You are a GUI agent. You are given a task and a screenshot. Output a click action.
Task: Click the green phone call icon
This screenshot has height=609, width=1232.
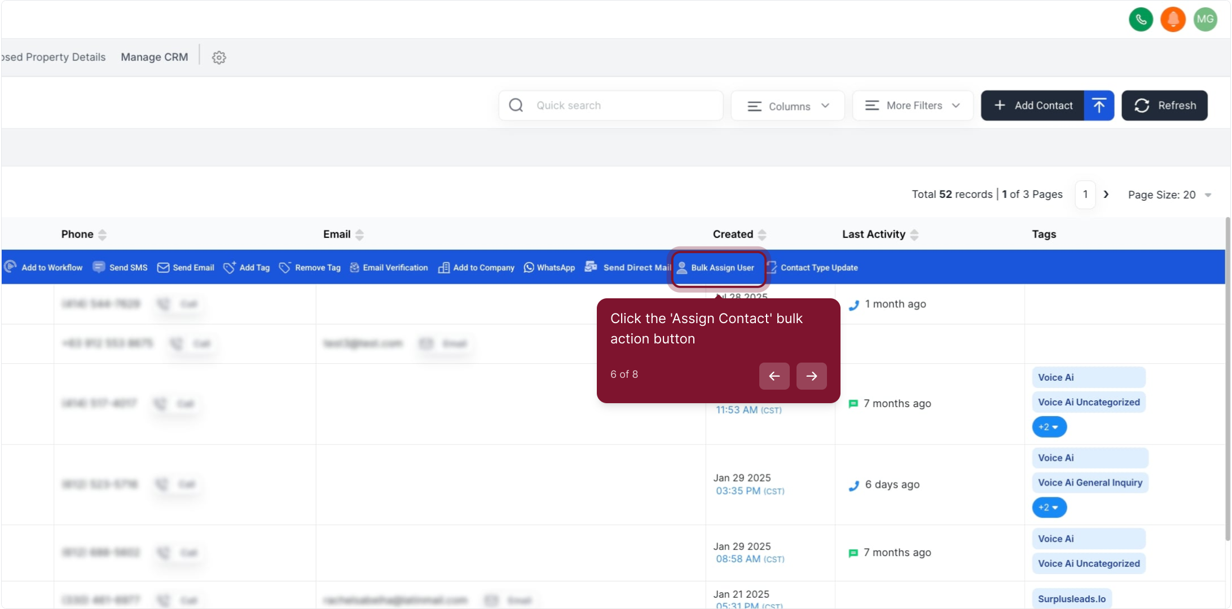pyautogui.click(x=1141, y=20)
